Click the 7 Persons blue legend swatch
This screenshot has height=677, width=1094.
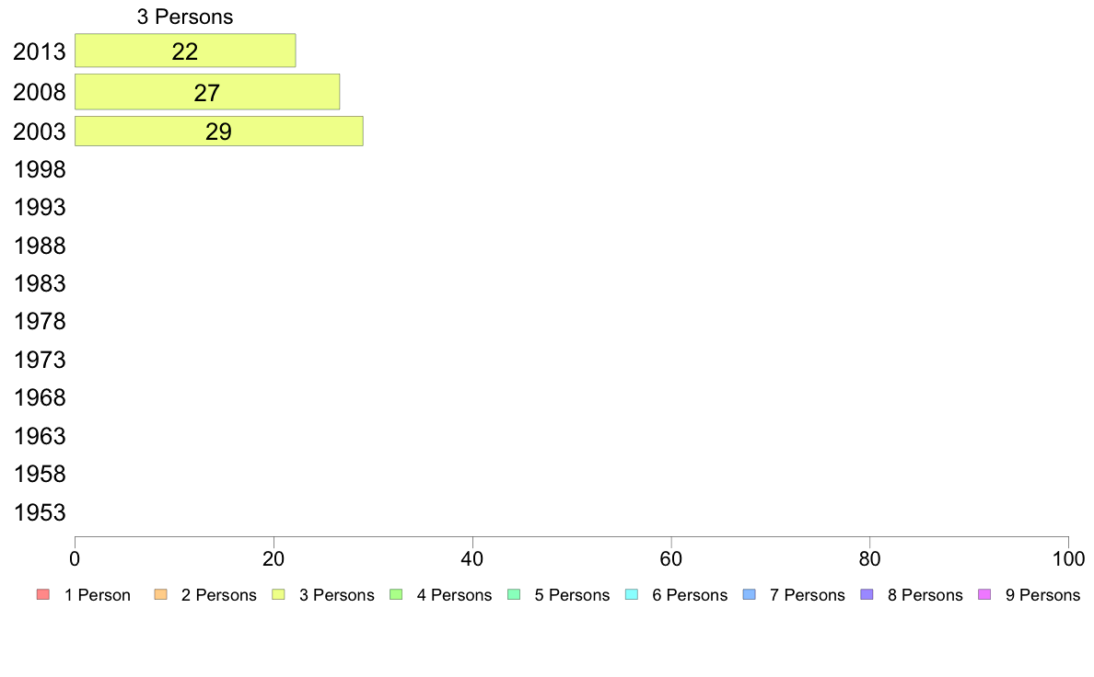(x=750, y=595)
